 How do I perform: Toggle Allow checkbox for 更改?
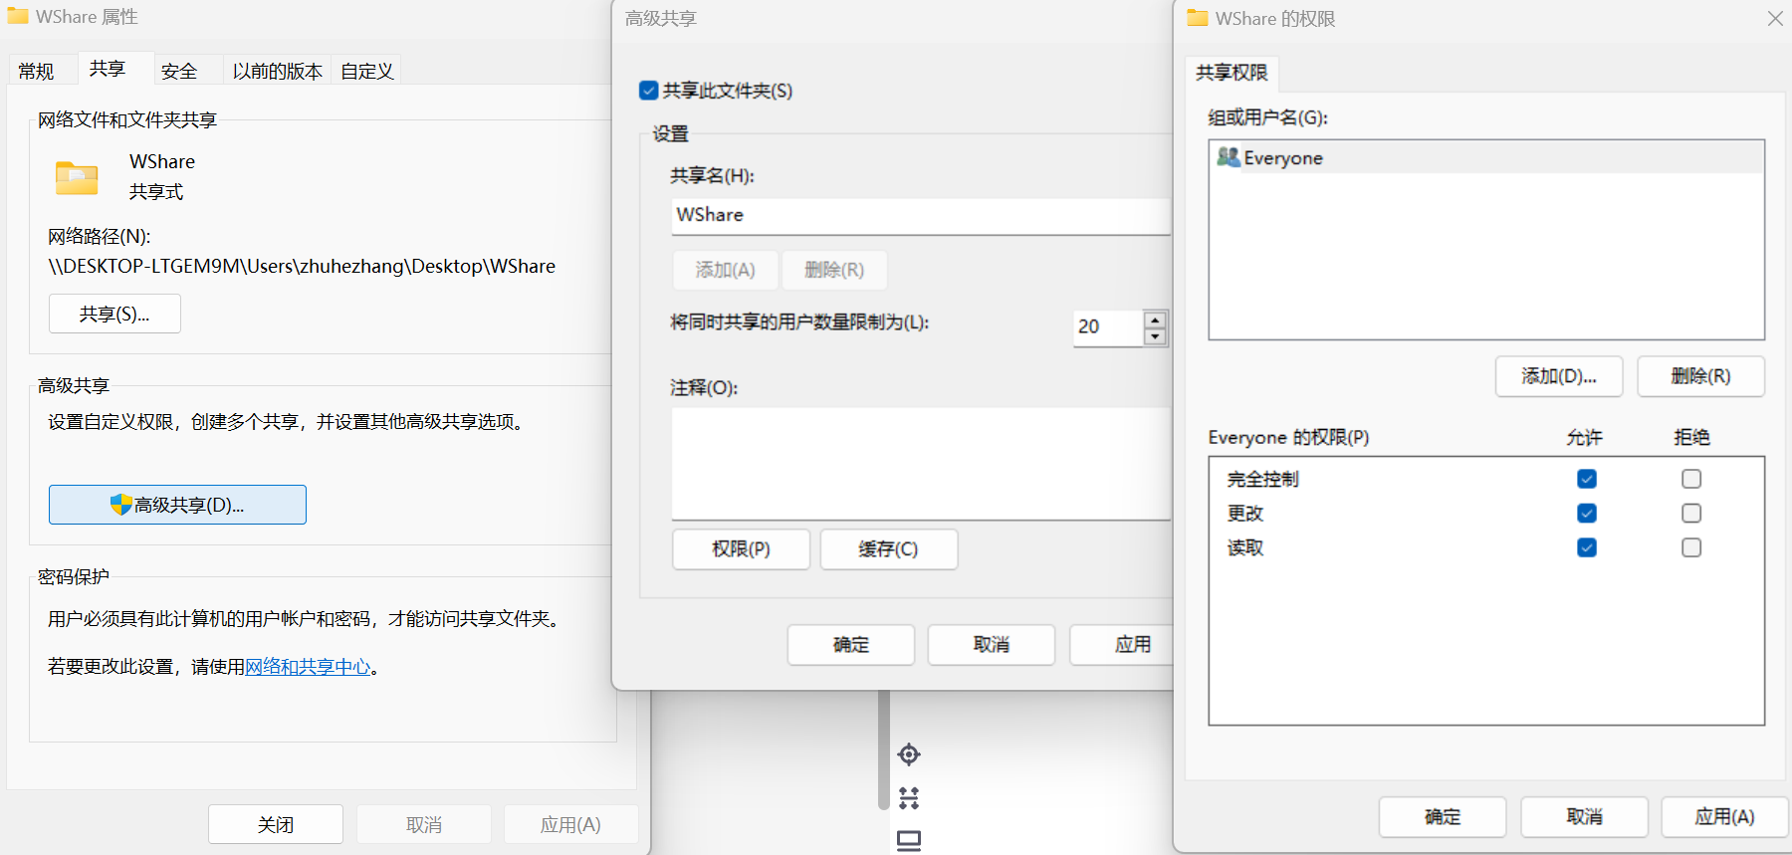pos(1587,513)
